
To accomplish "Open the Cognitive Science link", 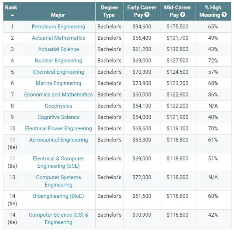I will point(58,117).
